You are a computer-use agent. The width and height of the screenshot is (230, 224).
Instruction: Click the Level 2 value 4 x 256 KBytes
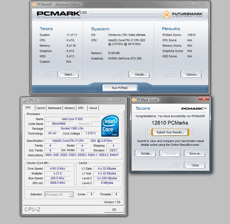(107, 178)
